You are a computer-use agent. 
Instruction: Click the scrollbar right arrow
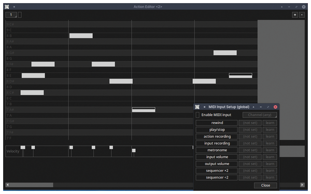302,185
